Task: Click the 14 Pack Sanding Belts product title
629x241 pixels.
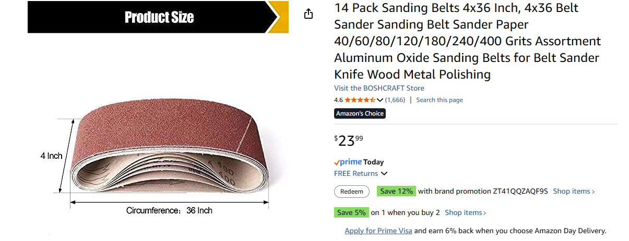Action: point(467,42)
